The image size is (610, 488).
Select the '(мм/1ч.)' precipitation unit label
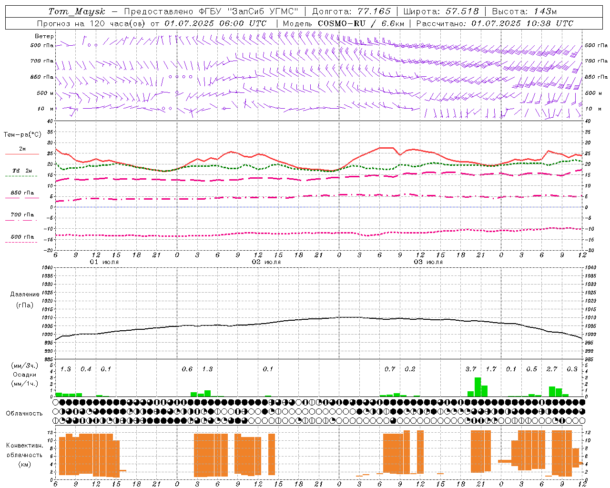25,384
